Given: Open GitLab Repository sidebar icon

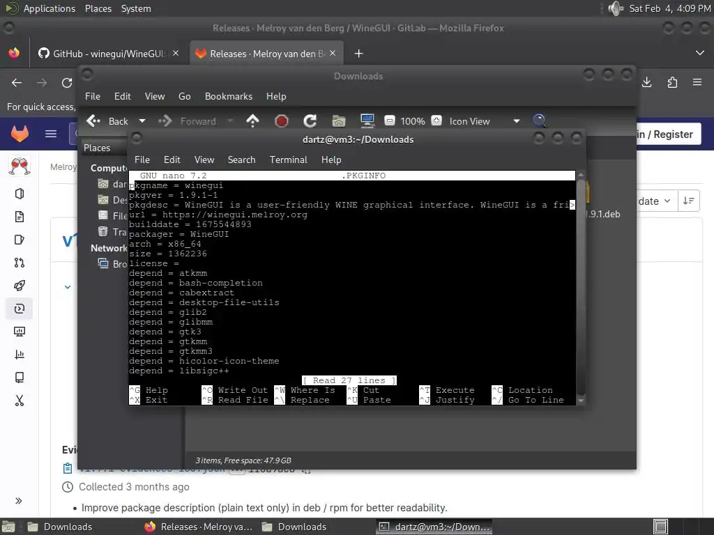Looking at the screenshot, I should (19, 217).
